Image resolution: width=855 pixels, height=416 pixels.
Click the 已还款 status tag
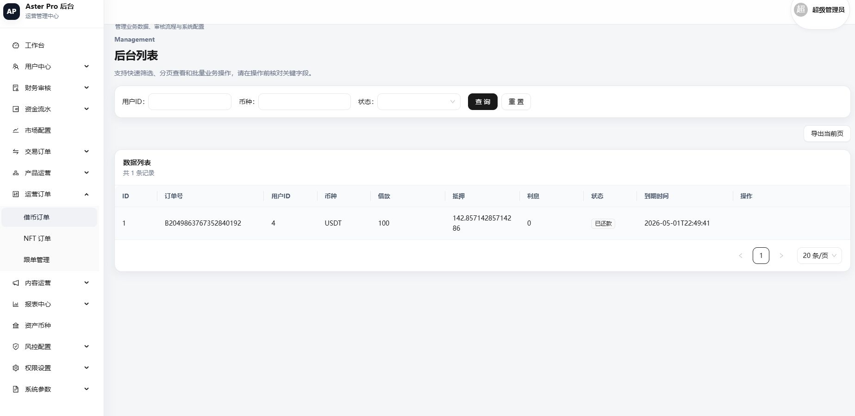(x=603, y=223)
